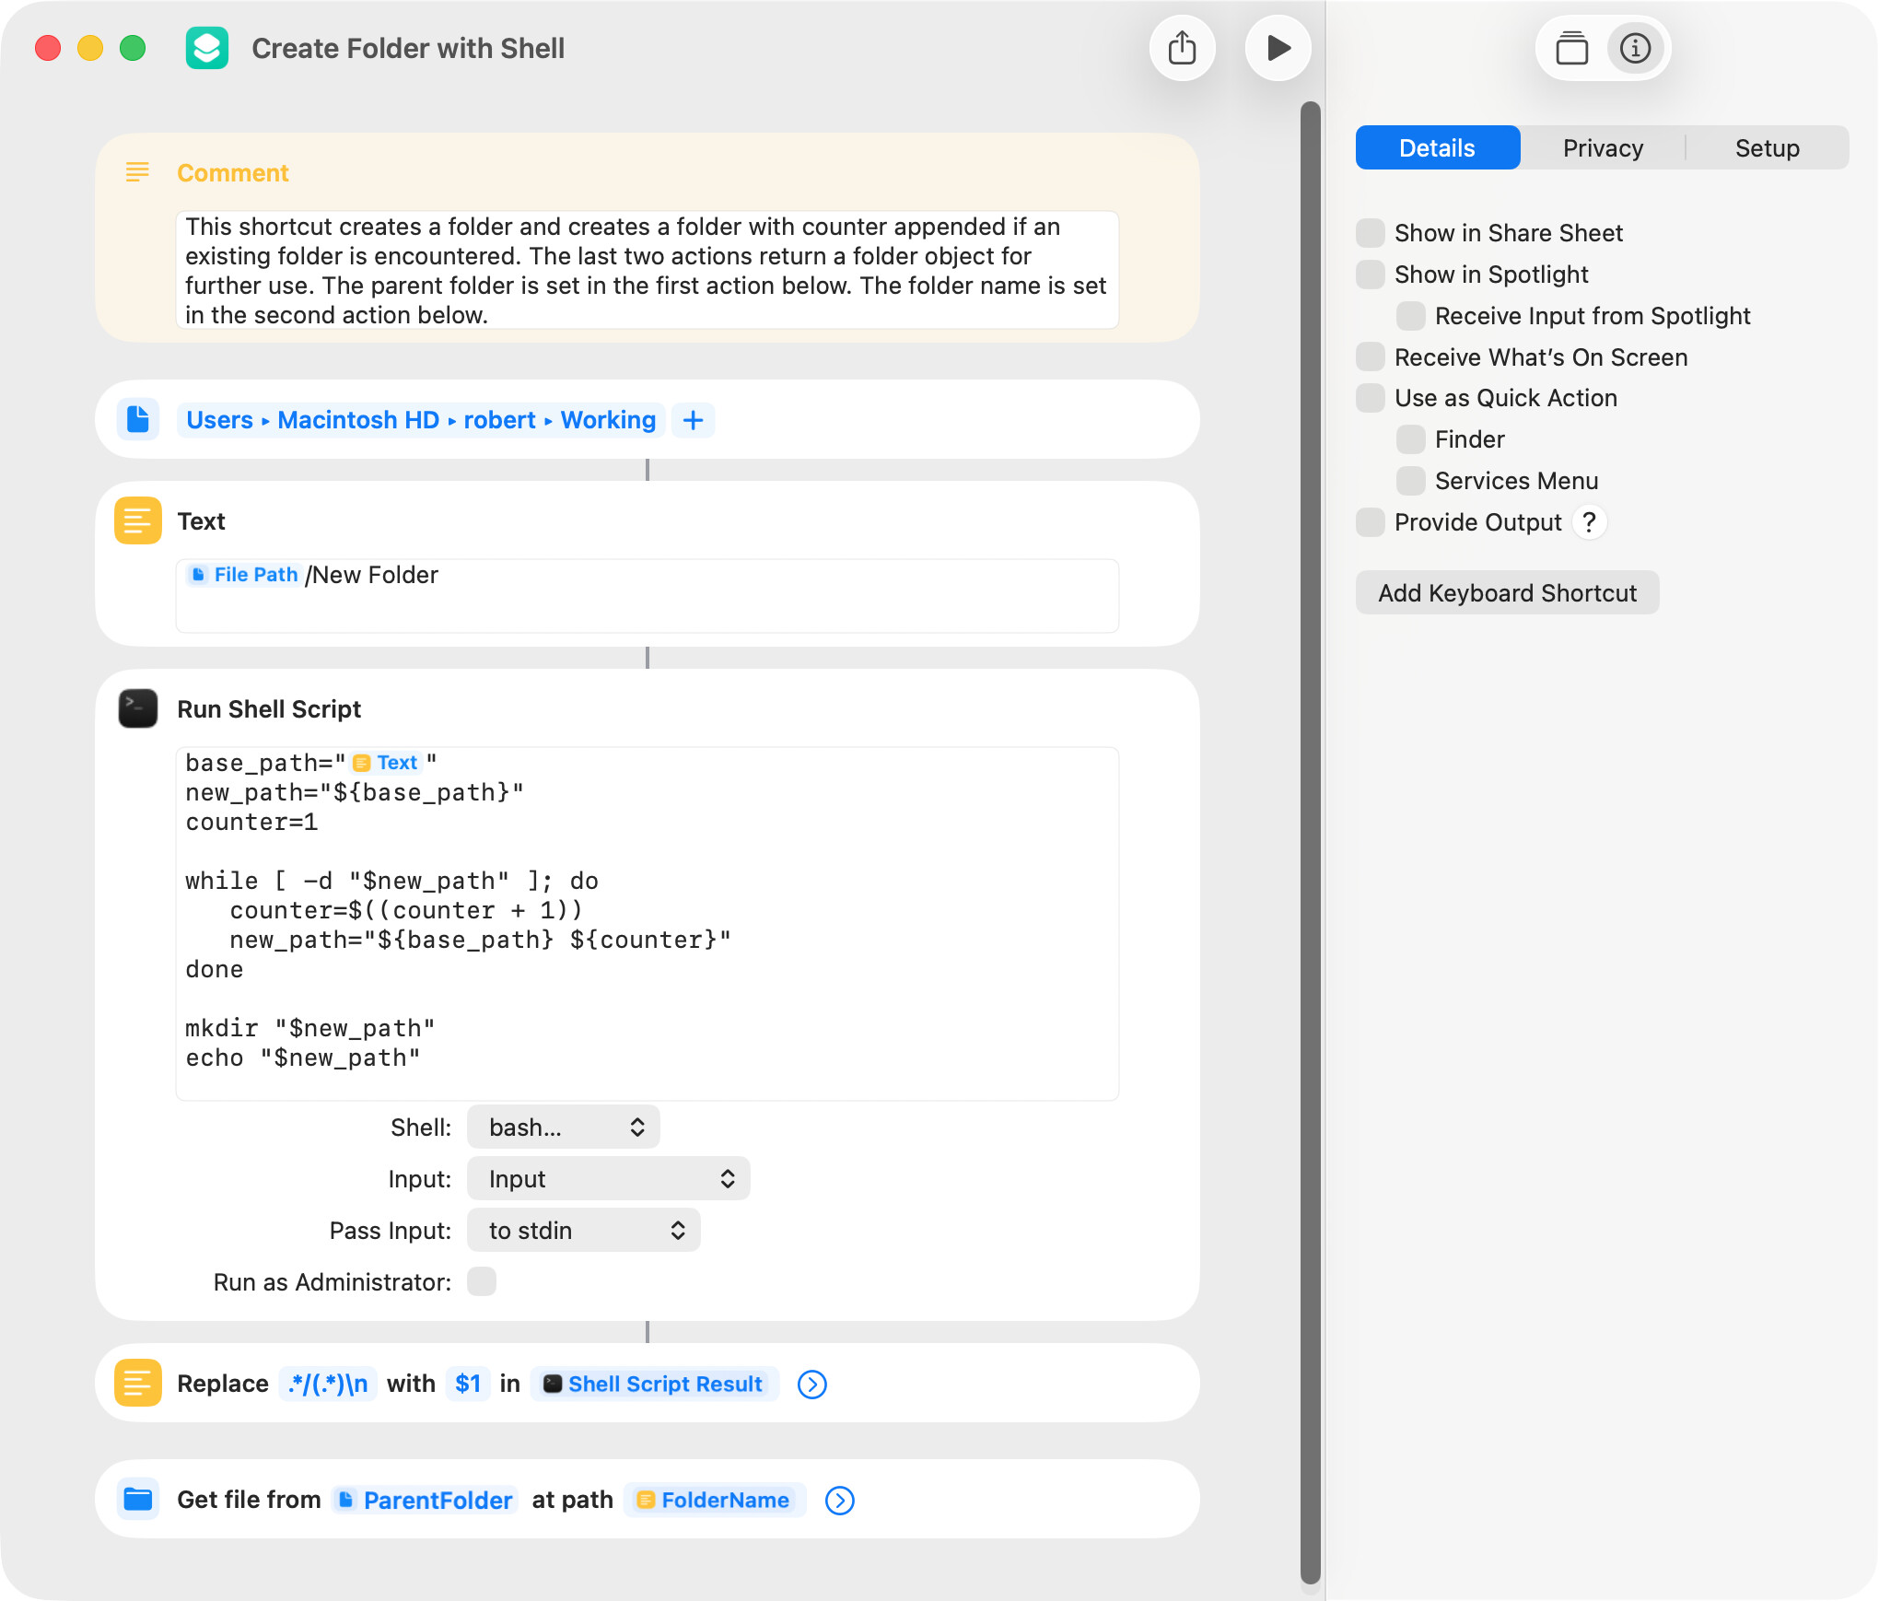Image resolution: width=1879 pixels, height=1601 pixels.
Task: Open the Shell dropdown showing bash
Action: [564, 1127]
